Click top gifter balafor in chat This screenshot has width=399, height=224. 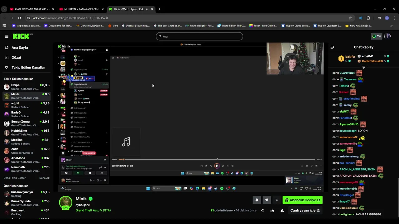click(350, 57)
